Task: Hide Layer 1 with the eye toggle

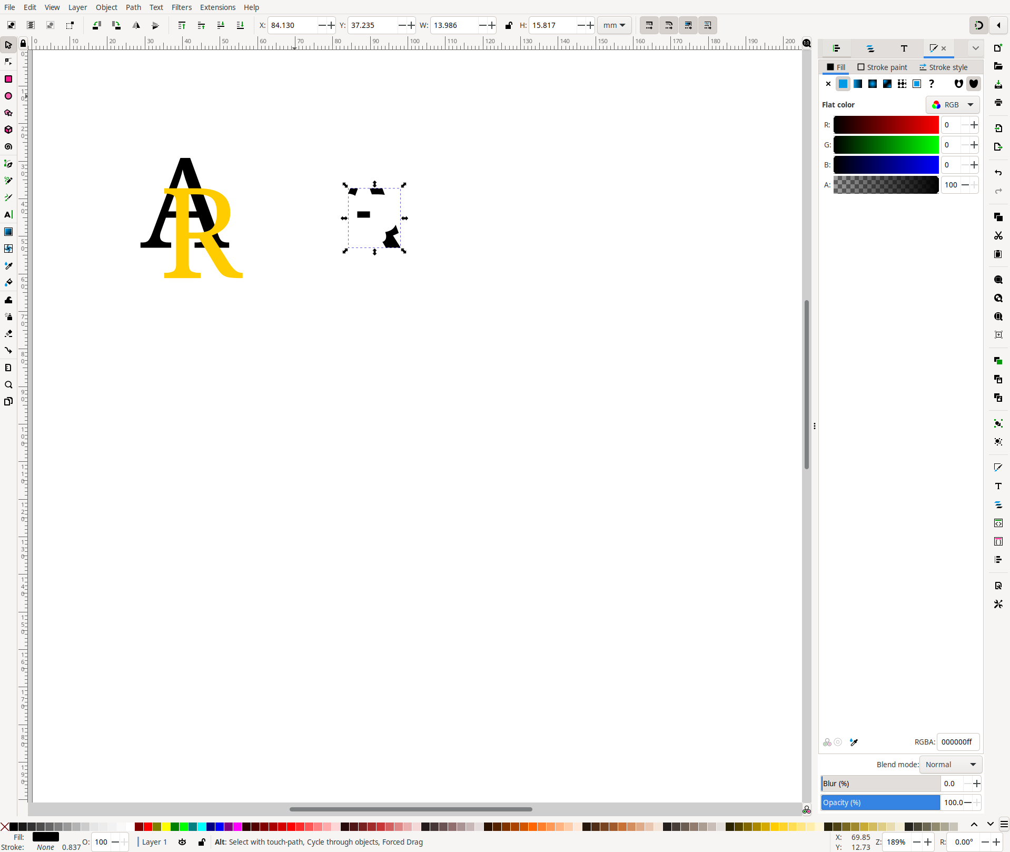Action: click(182, 843)
